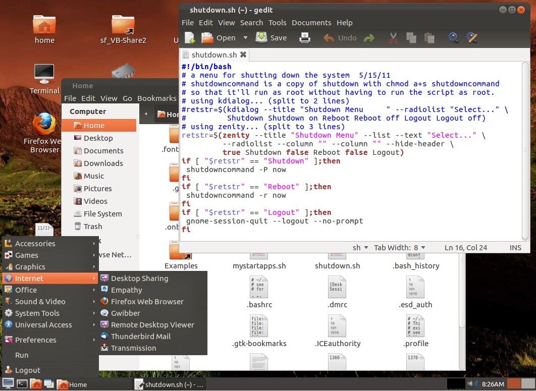Screen dimensions: 536x391
Task: Click the show-desktop windows icon in taskbar
Action: coord(49,384)
